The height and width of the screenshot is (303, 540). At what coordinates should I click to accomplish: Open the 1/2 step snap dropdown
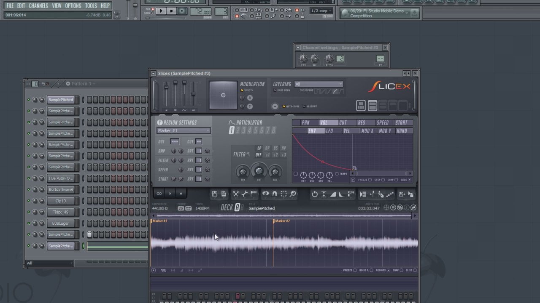pos(322,11)
